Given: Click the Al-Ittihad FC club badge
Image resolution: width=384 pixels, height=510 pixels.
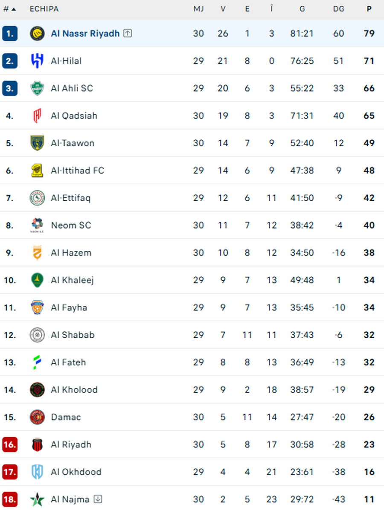Looking at the screenshot, I should [37, 171].
